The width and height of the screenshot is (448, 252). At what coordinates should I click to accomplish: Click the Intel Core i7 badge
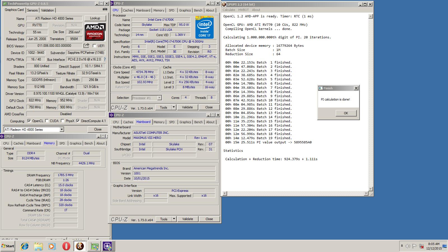pos(204,27)
